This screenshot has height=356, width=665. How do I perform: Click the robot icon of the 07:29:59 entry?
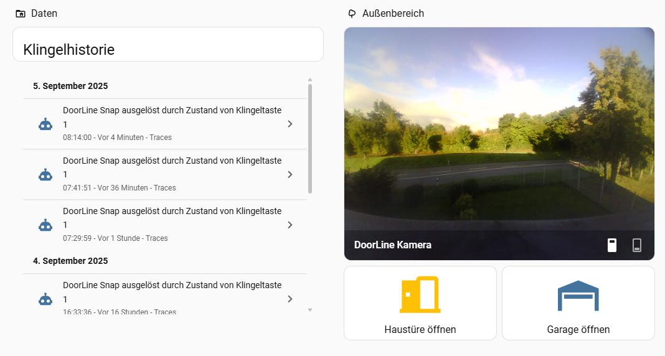(x=45, y=225)
